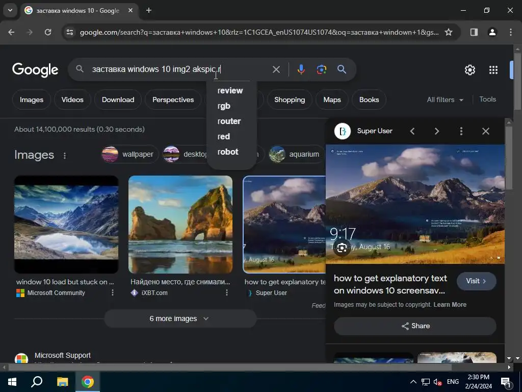Reload the page with the refresh icon
Screen dimensions: 522x392
48,32
